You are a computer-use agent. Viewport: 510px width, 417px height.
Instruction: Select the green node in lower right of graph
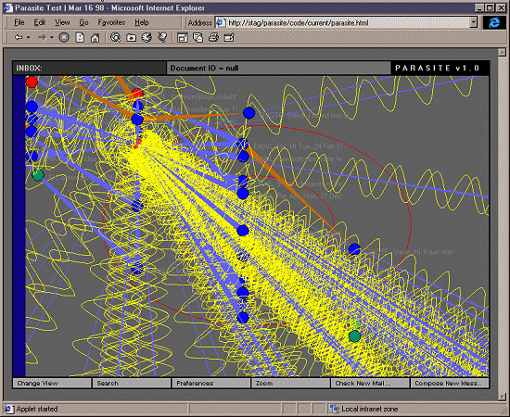(354, 336)
